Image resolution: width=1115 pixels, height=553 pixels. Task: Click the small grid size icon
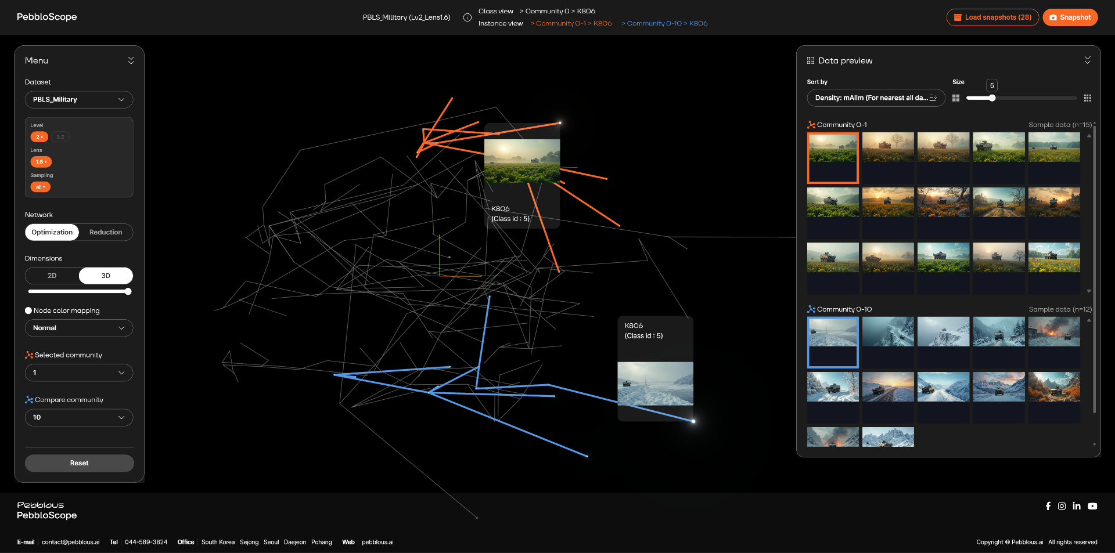[x=956, y=98]
